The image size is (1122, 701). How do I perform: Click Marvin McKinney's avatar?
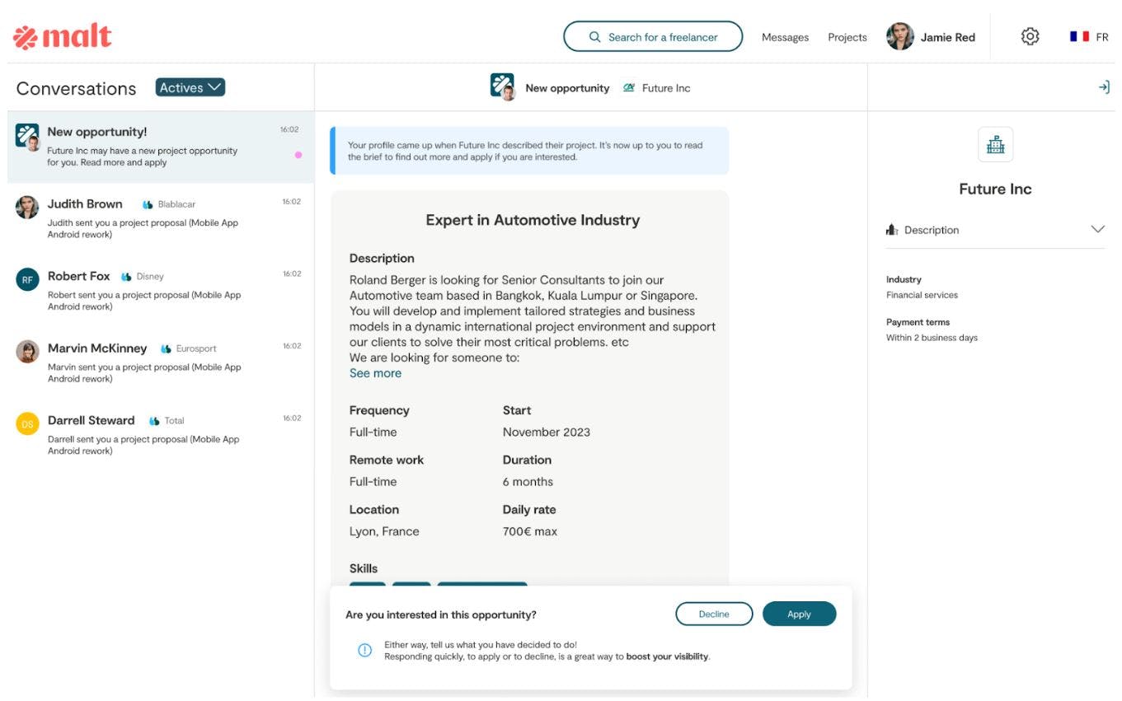(27, 352)
